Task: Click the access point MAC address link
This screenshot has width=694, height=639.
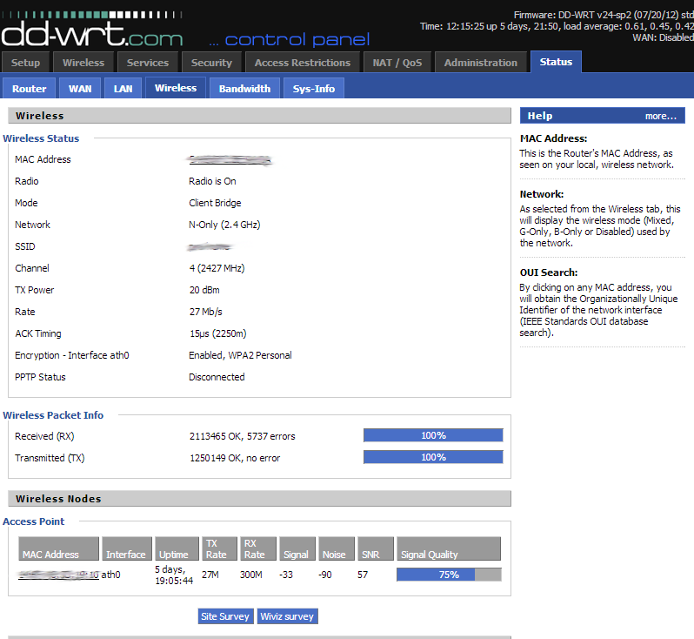Action: coord(58,575)
